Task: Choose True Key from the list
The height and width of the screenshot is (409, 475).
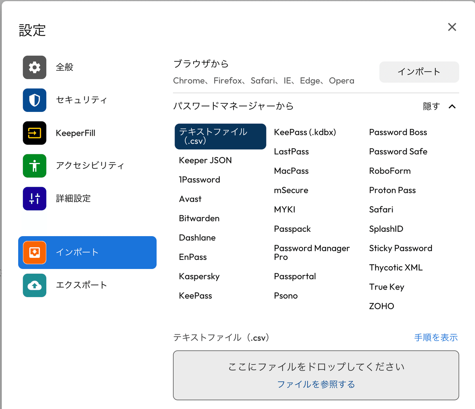Action: coord(387,287)
